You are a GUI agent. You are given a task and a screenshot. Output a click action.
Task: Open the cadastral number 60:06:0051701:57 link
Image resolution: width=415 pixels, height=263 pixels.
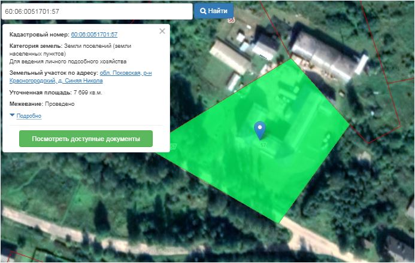(94, 34)
